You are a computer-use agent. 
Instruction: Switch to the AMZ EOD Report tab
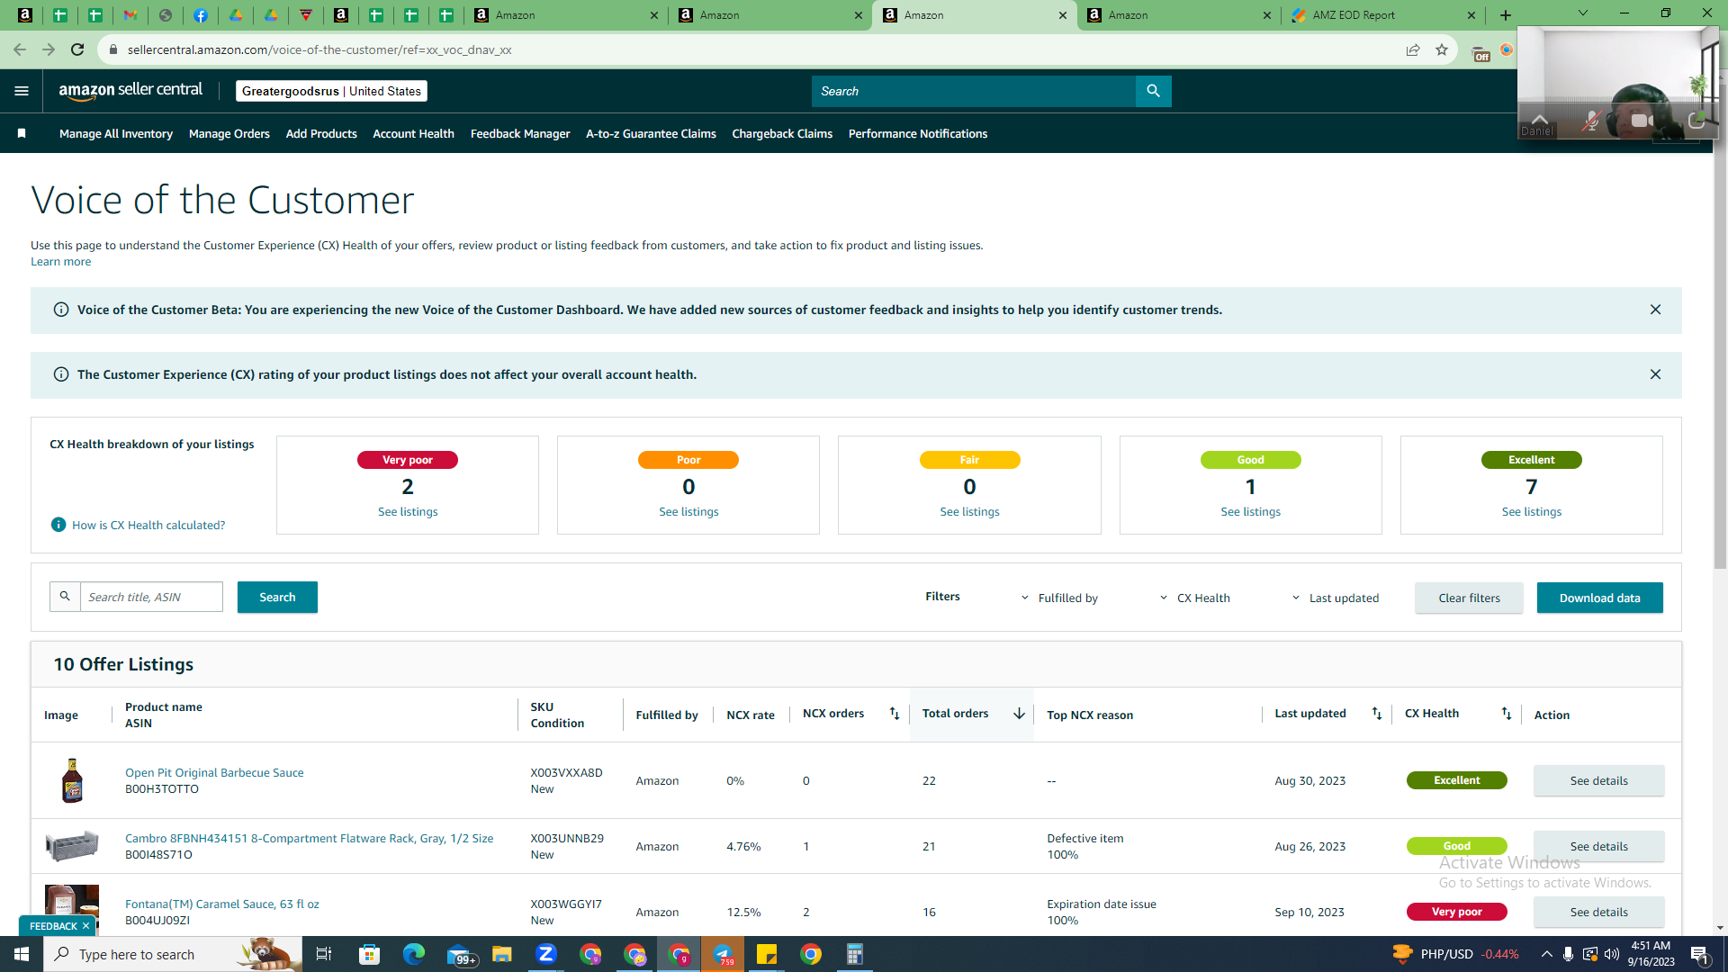pyautogui.click(x=1354, y=15)
